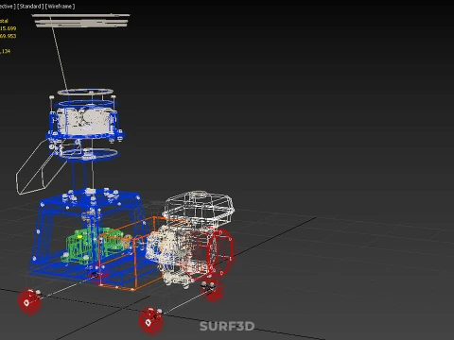Click the yellow statistic value ending 69.953

click(x=8, y=36)
